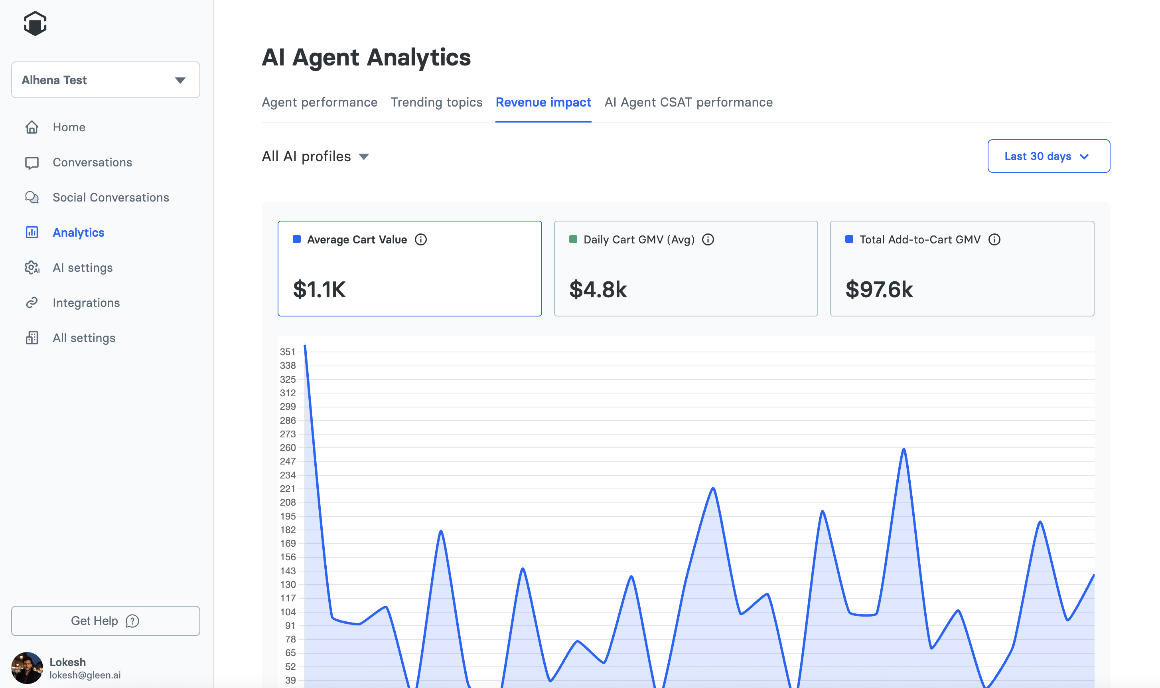Screen dimensions: 1160x688
Task: Open the Alhena Test workspace dropdown
Action: [x=106, y=80]
